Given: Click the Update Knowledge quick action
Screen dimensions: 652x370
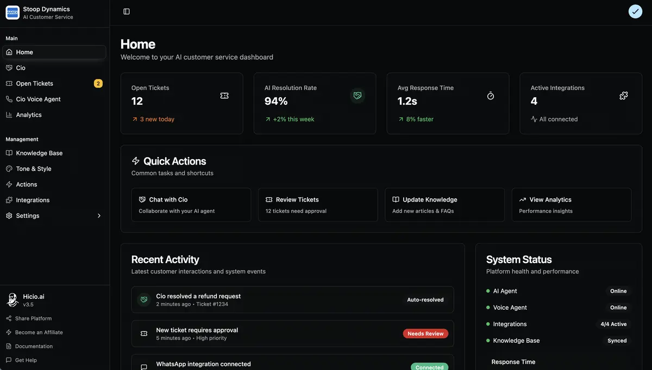Looking at the screenshot, I should click(445, 205).
